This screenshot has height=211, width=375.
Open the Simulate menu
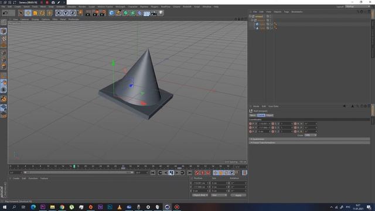tap(71, 6)
